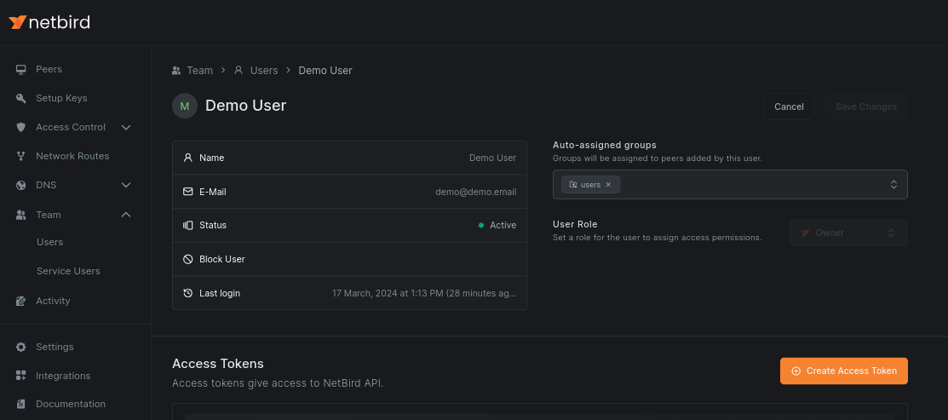Expand the DNS sidebar section

(x=126, y=185)
